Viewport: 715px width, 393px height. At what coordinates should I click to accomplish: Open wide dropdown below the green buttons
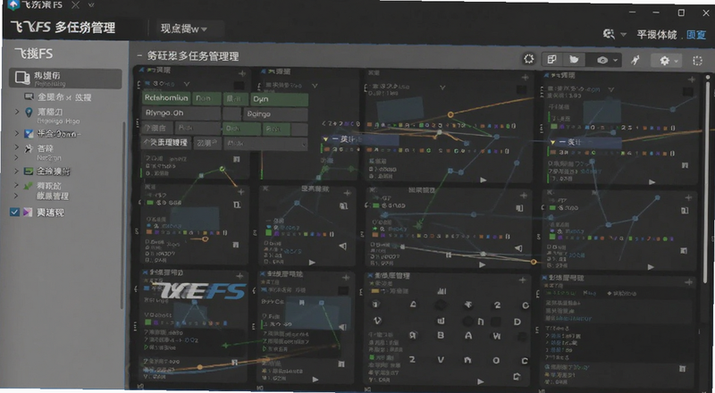click(265, 143)
